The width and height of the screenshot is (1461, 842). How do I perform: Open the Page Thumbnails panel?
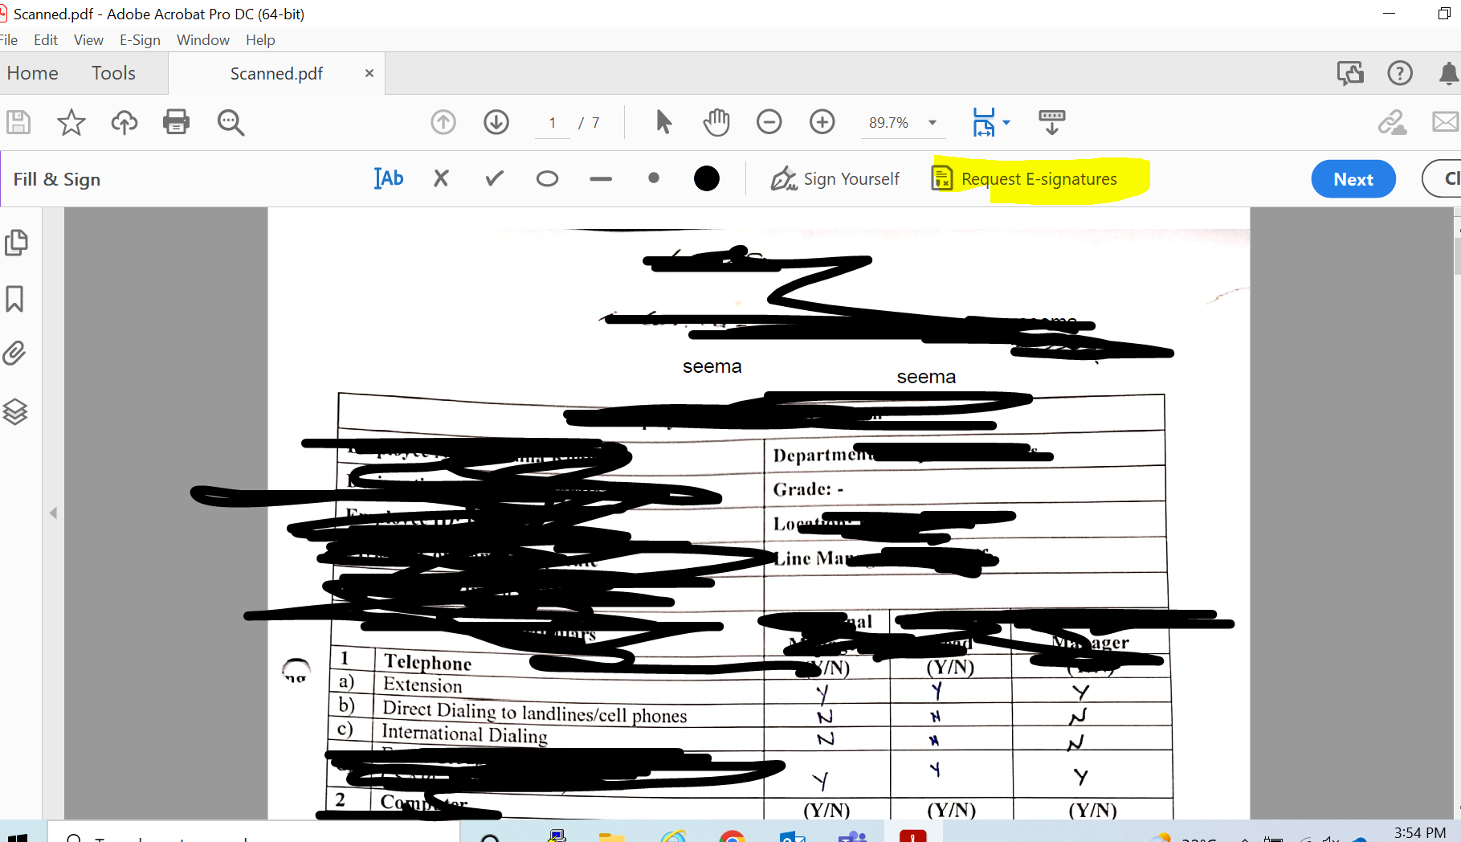coord(16,242)
